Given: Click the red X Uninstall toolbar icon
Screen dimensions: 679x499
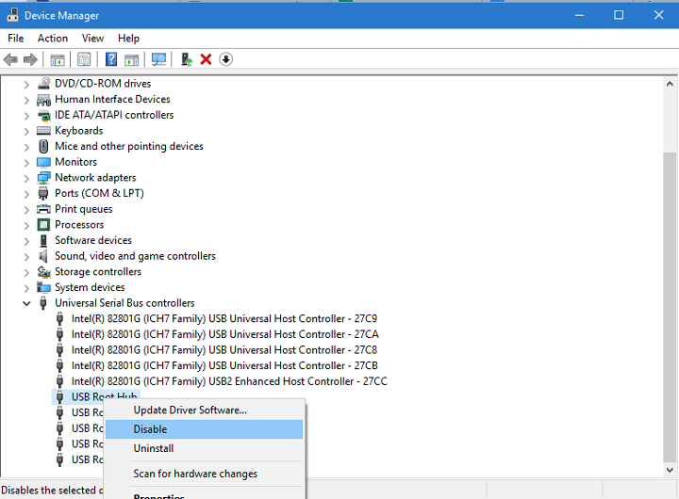Looking at the screenshot, I should pyautogui.click(x=206, y=59).
